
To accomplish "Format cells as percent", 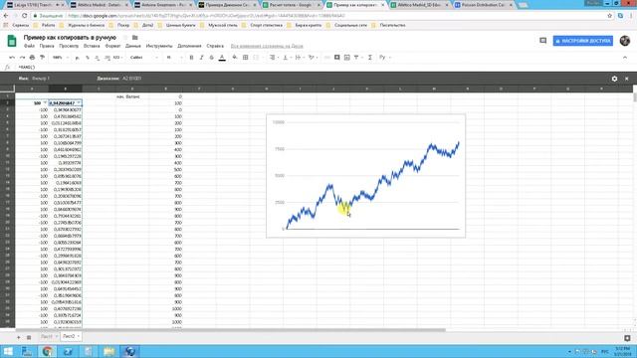I will click(x=88, y=58).
